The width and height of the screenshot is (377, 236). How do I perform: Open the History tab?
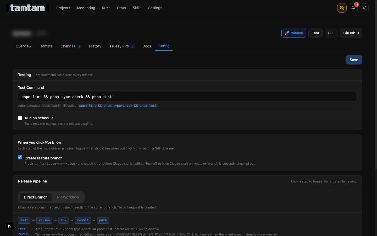[95, 46]
